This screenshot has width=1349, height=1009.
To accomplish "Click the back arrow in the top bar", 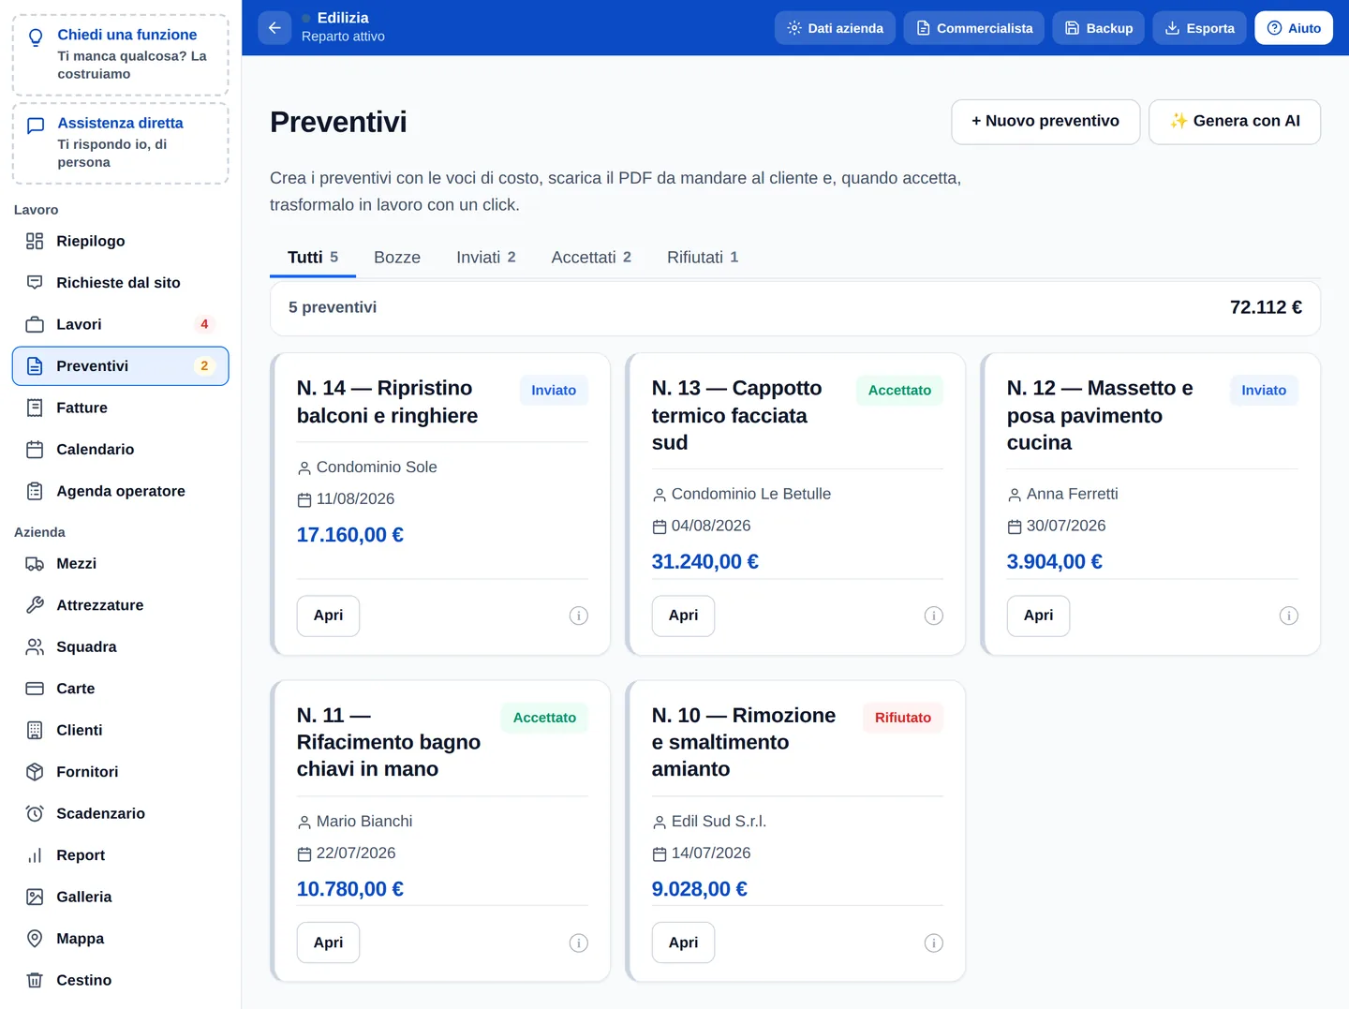I will pyautogui.click(x=274, y=27).
